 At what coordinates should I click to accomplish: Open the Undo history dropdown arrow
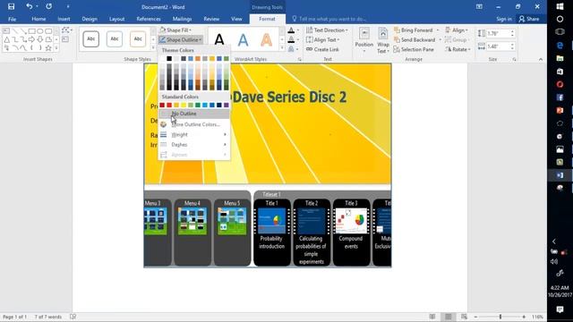[37, 7]
